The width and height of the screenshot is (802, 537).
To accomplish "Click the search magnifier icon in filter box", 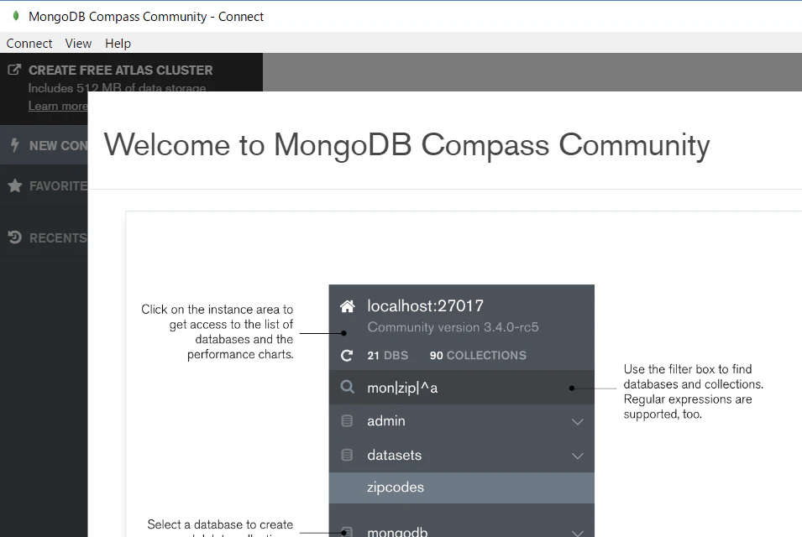I will click(x=348, y=387).
